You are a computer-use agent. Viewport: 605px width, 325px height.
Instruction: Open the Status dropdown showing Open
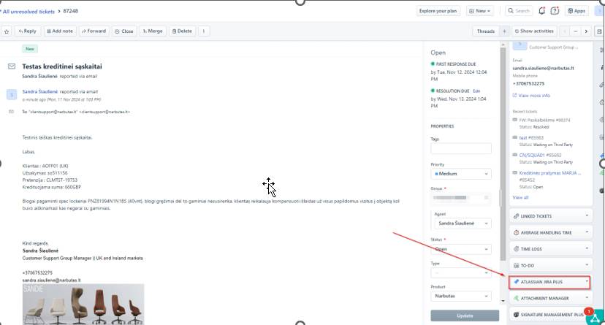[461, 249]
